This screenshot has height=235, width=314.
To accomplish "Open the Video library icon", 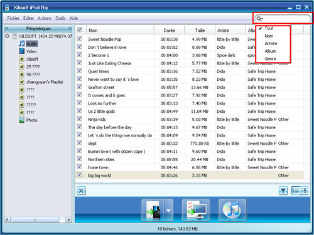I will point(21,51).
